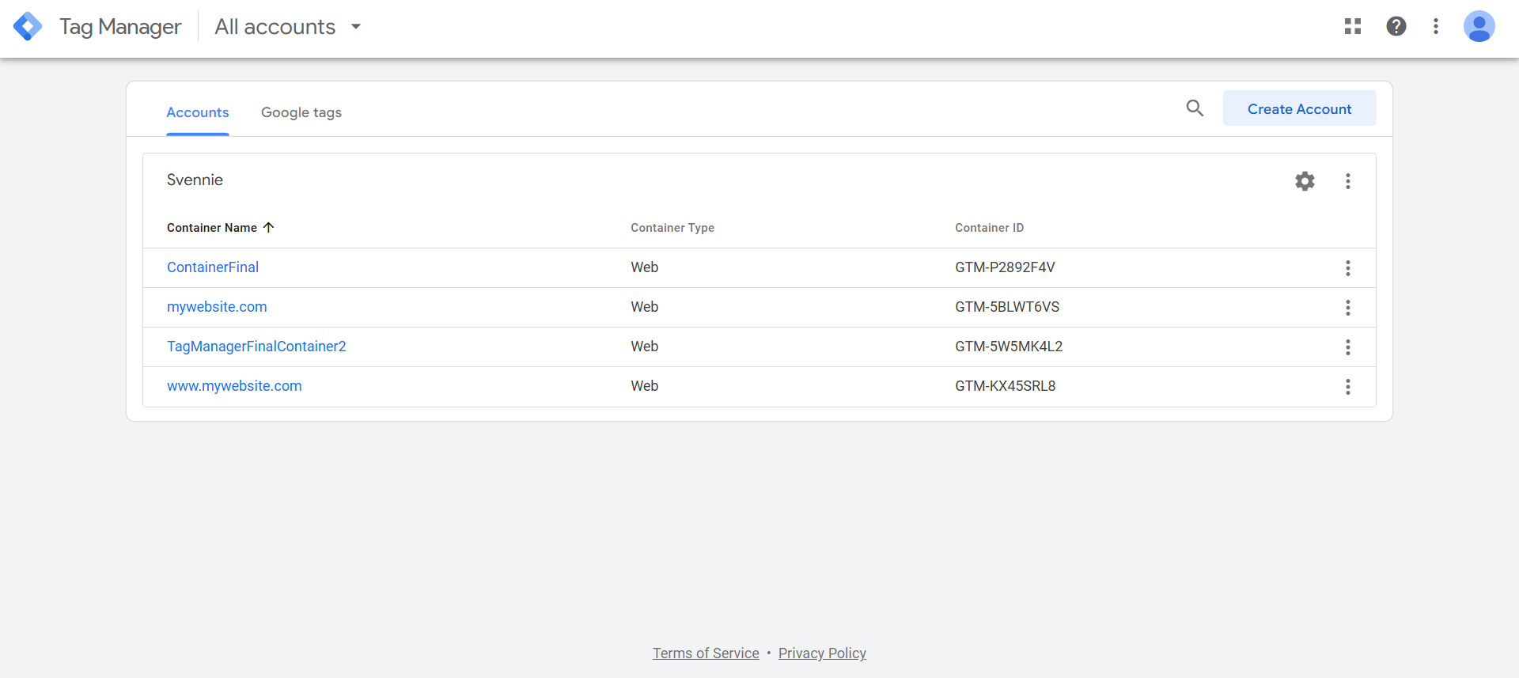
Task: Open the header three-dot options menu
Action: (1436, 26)
